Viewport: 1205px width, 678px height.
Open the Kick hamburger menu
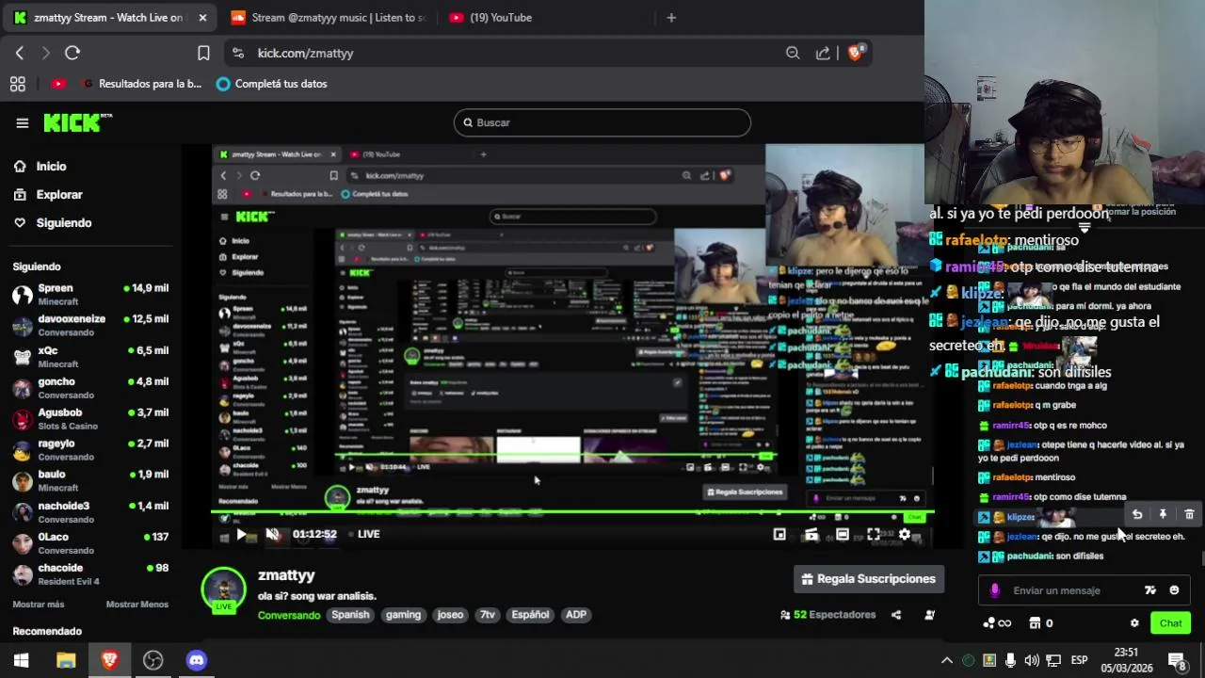pos(23,122)
